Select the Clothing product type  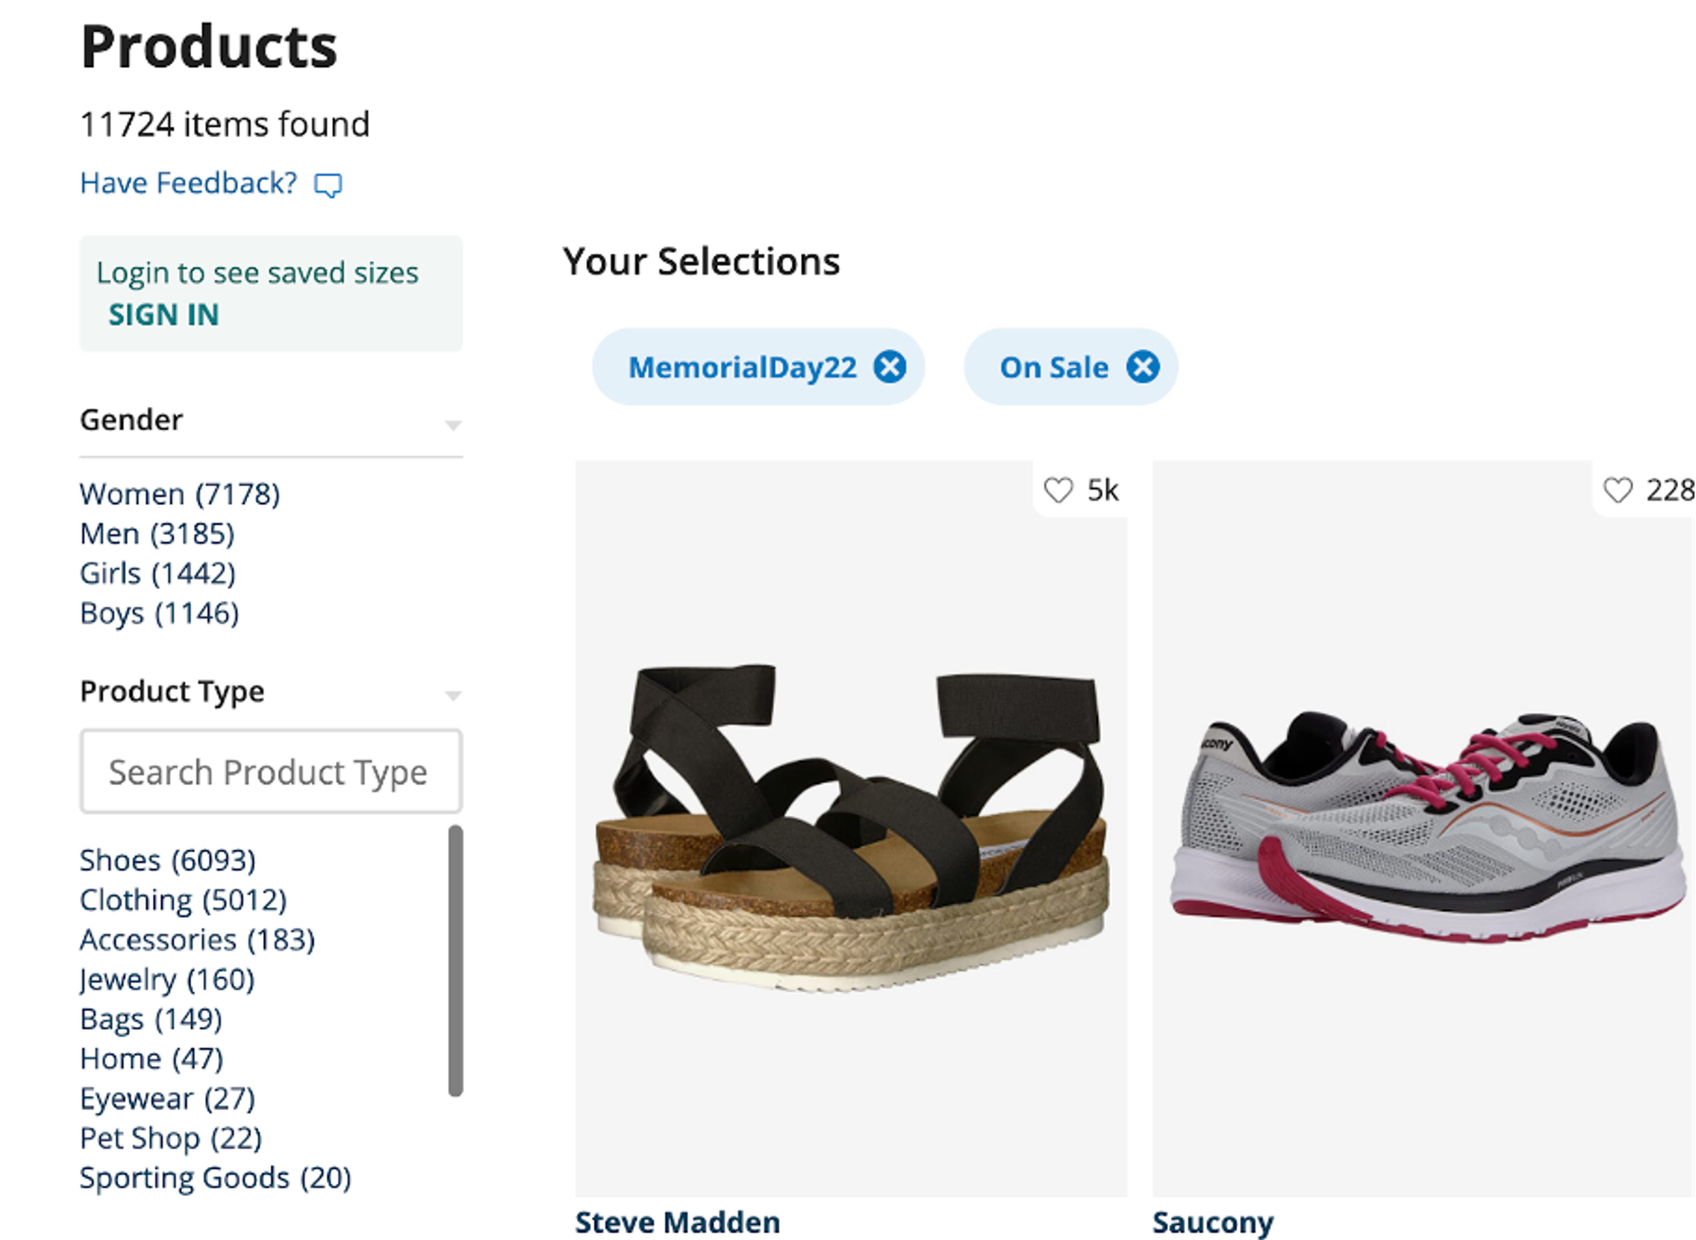point(183,900)
